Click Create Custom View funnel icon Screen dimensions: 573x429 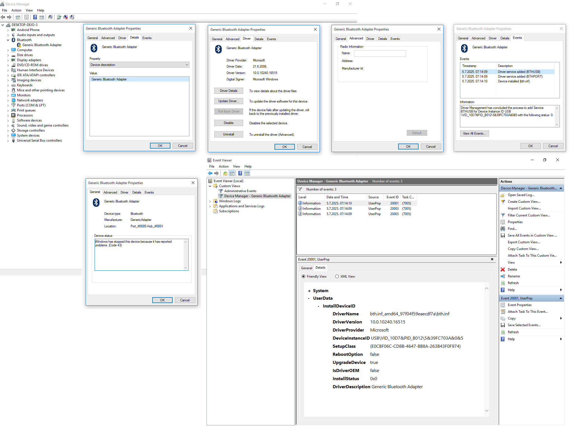[503, 202]
